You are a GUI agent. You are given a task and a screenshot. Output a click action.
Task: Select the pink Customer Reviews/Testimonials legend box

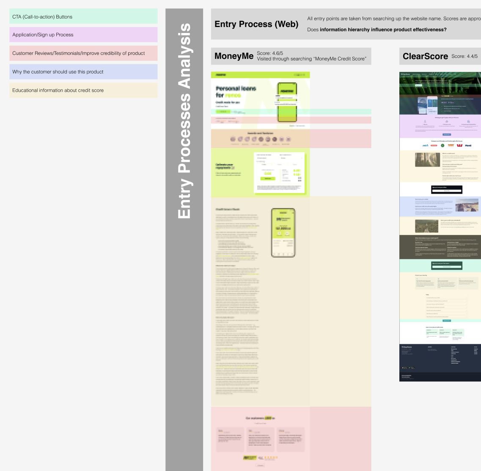pyautogui.click(x=83, y=53)
